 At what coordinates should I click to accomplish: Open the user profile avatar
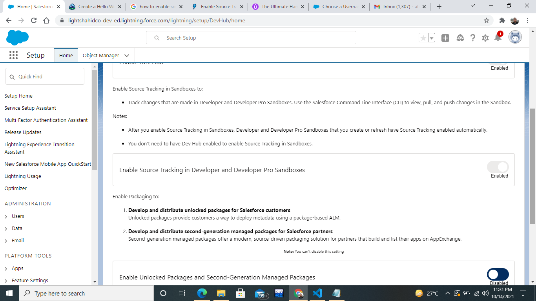pos(515,38)
